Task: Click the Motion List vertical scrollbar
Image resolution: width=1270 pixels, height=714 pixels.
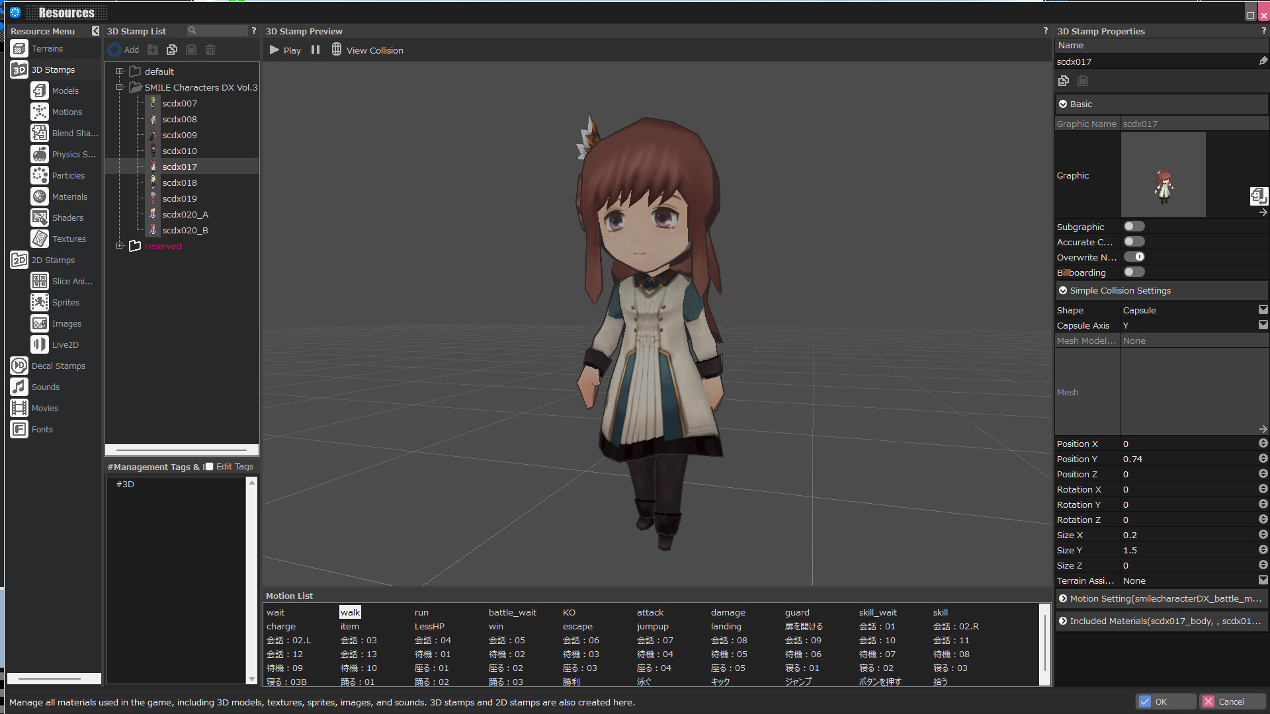Action: point(1045,644)
